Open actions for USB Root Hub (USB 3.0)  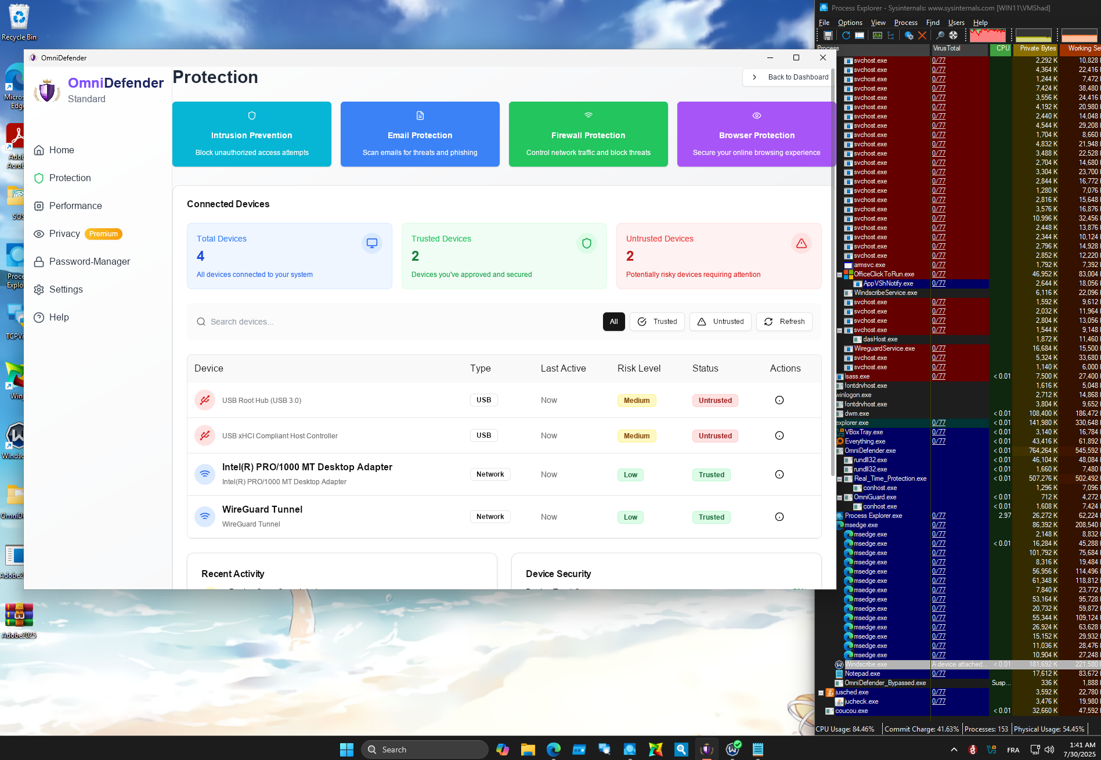(779, 400)
